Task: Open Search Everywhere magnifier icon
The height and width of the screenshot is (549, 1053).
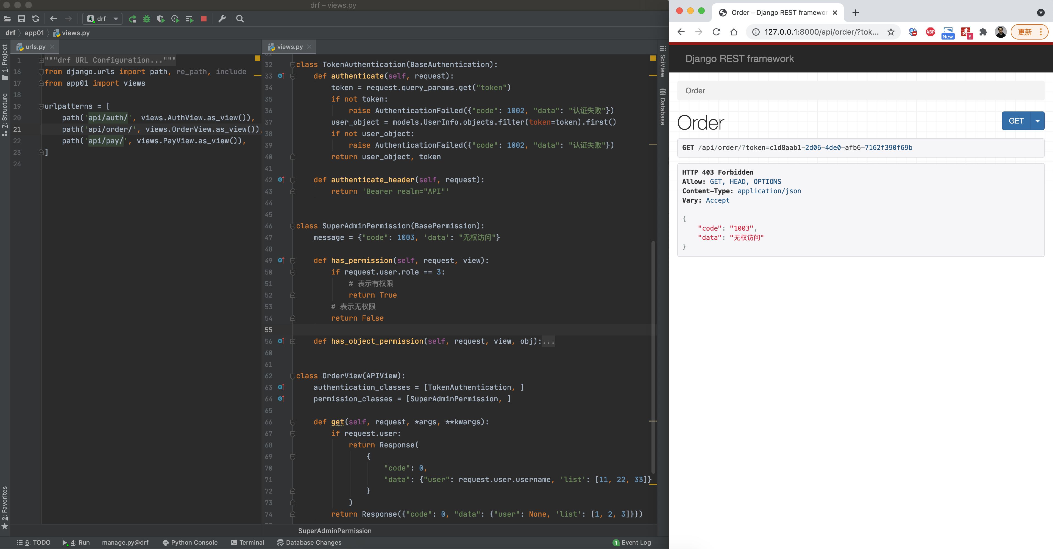Action: coord(240,19)
